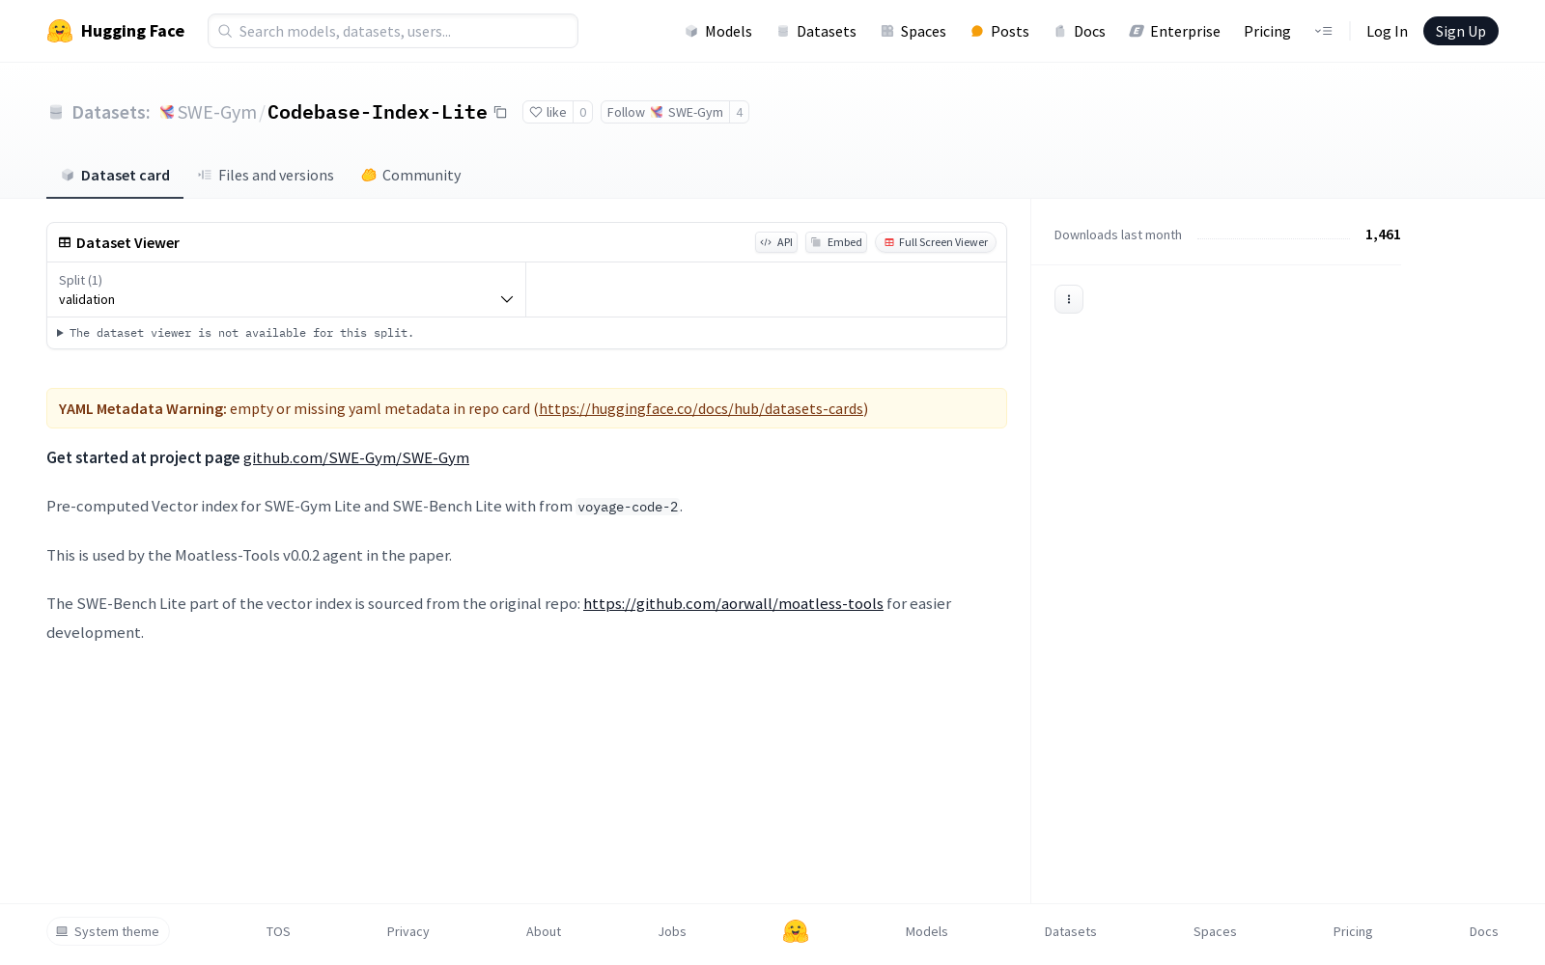Open the Split validation dropdown
The width and height of the screenshot is (1545, 965).
(x=287, y=289)
